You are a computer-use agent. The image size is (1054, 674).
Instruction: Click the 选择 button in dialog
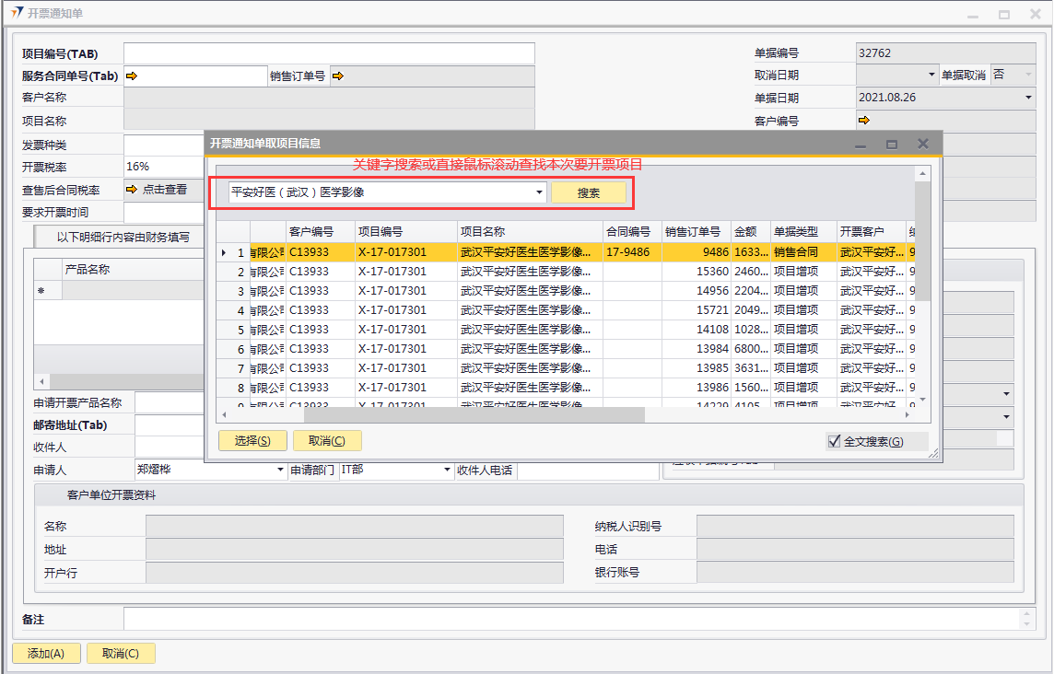coord(252,441)
